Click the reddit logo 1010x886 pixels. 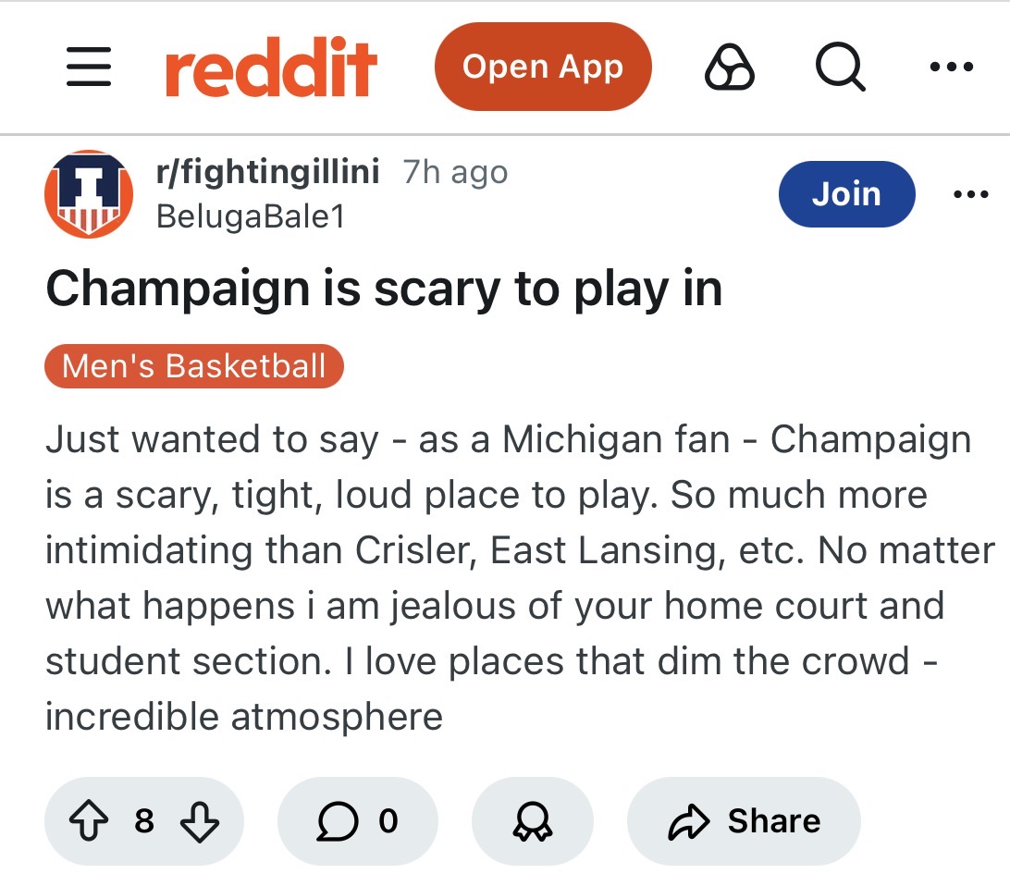[271, 68]
